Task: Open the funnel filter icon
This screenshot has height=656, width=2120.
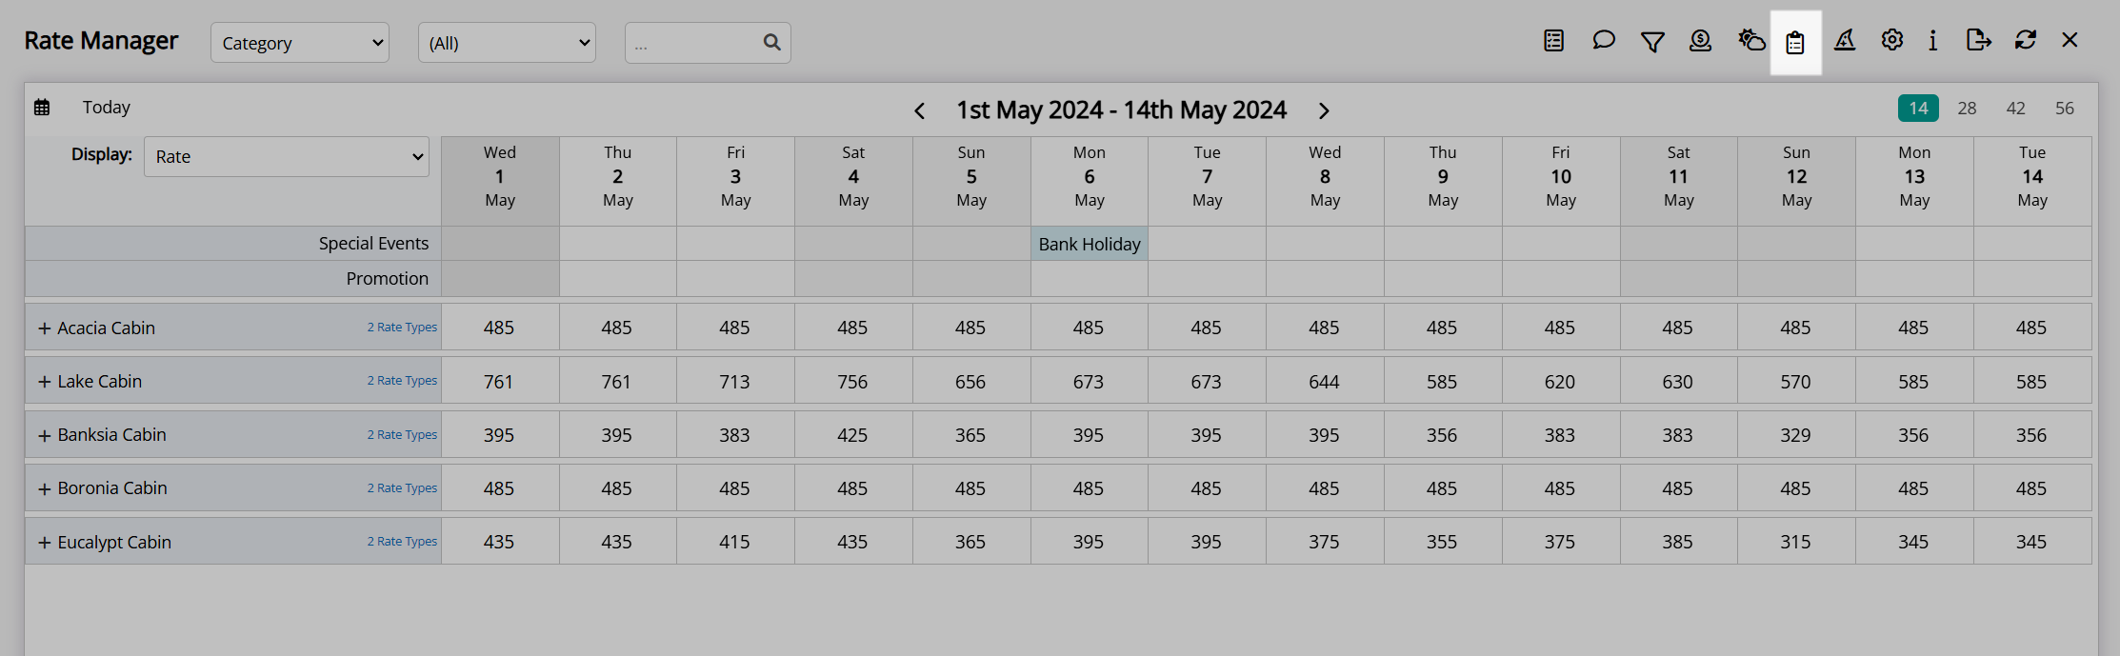Action: tap(1652, 41)
